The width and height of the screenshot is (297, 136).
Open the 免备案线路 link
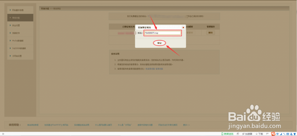[150, 69]
